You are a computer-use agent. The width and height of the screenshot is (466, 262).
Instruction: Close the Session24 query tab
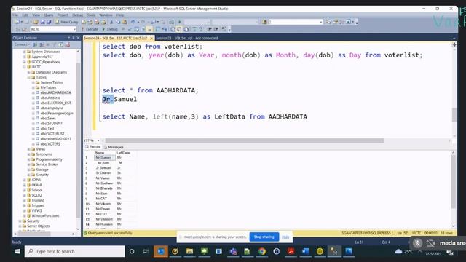pos(151,39)
